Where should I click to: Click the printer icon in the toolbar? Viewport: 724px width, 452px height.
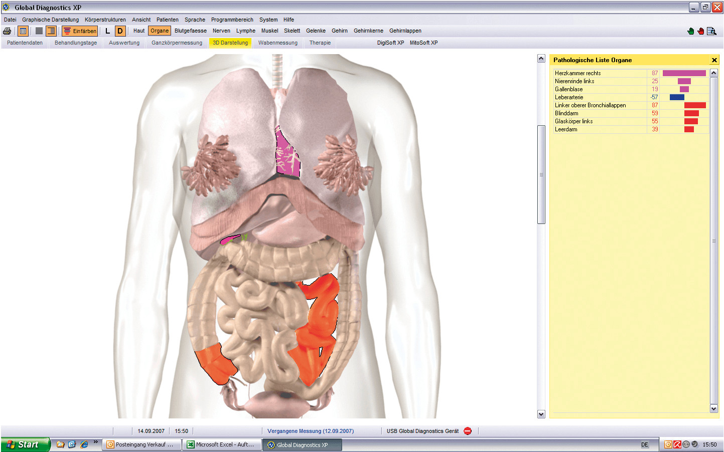7,31
